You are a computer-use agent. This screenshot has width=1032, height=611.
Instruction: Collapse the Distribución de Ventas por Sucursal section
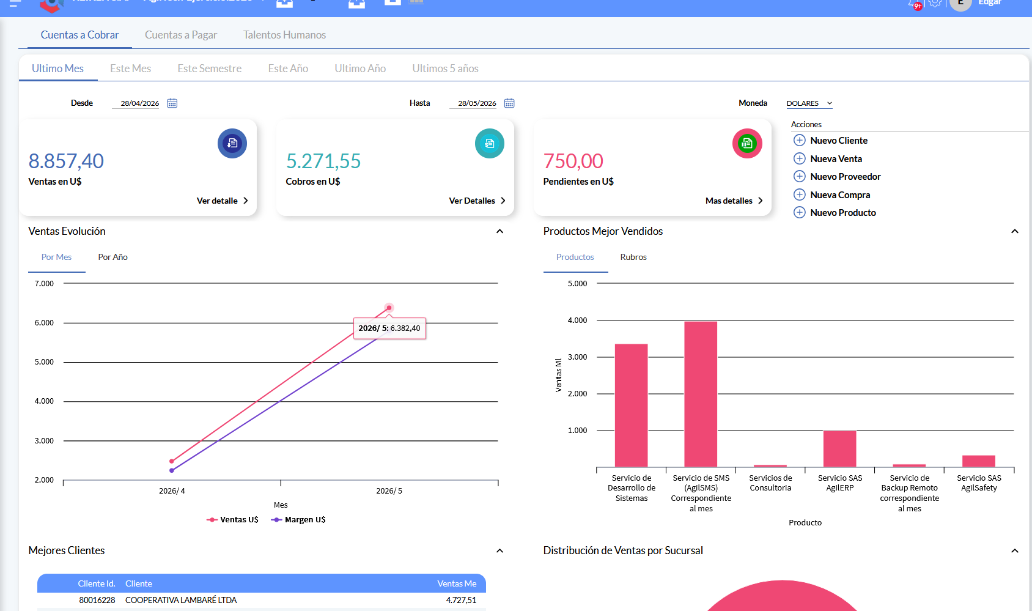(1015, 550)
